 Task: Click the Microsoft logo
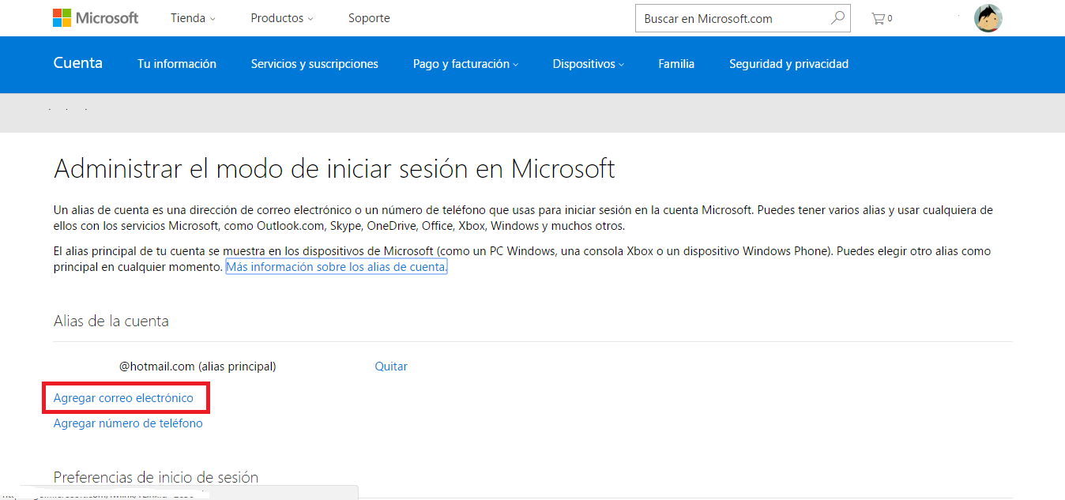tap(96, 17)
